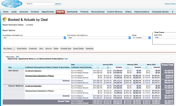Click the $41,000.00 grand total value
Screen dimensions: 176x106
[169, 101]
